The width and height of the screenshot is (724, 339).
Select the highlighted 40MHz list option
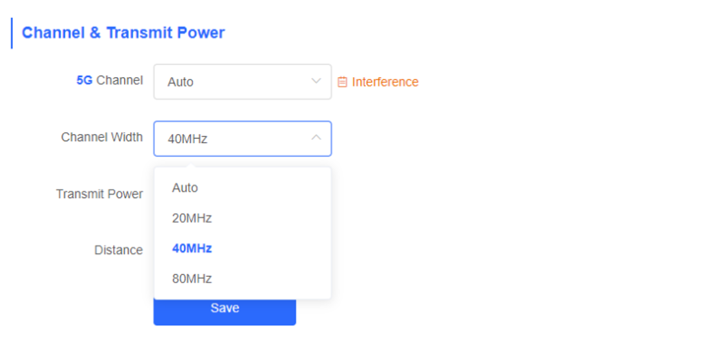[x=242, y=248]
